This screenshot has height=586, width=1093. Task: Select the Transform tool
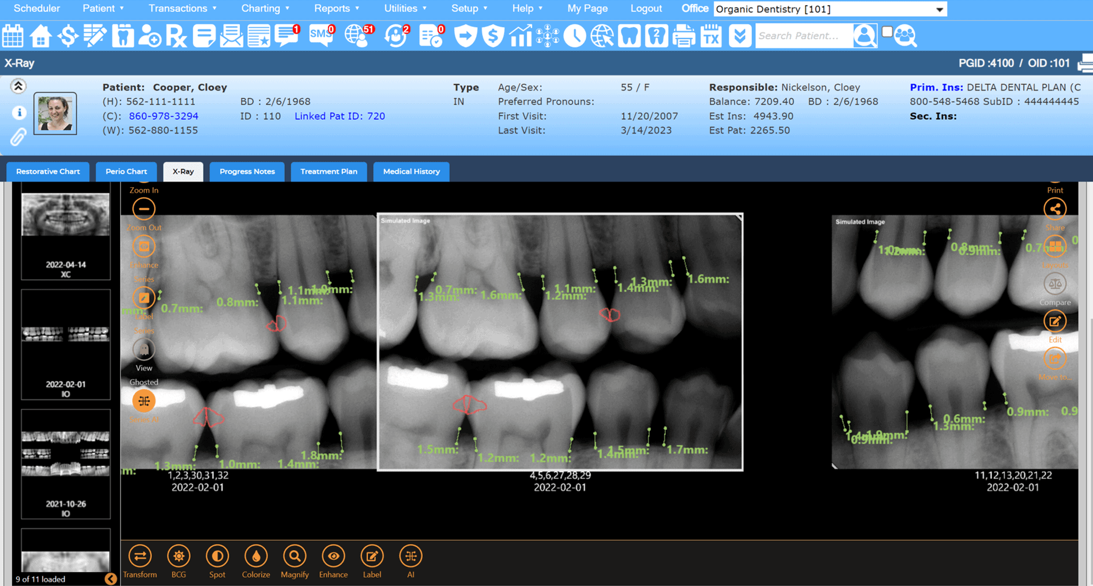click(x=140, y=557)
